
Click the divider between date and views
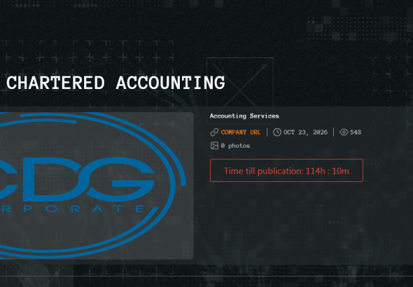click(334, 132)
